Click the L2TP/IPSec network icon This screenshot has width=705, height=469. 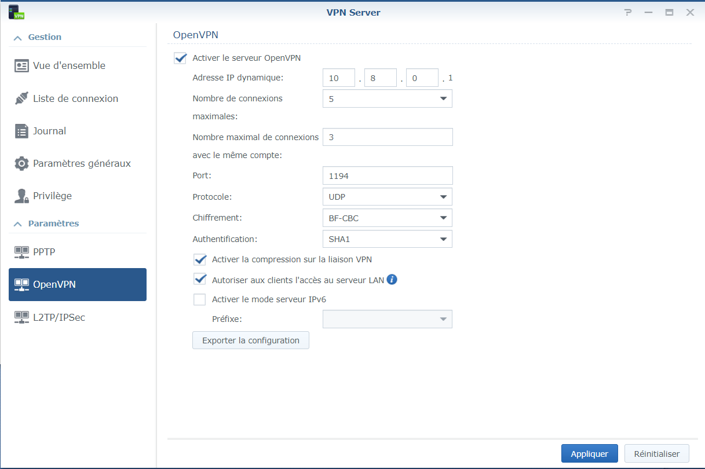coord(21,317)
